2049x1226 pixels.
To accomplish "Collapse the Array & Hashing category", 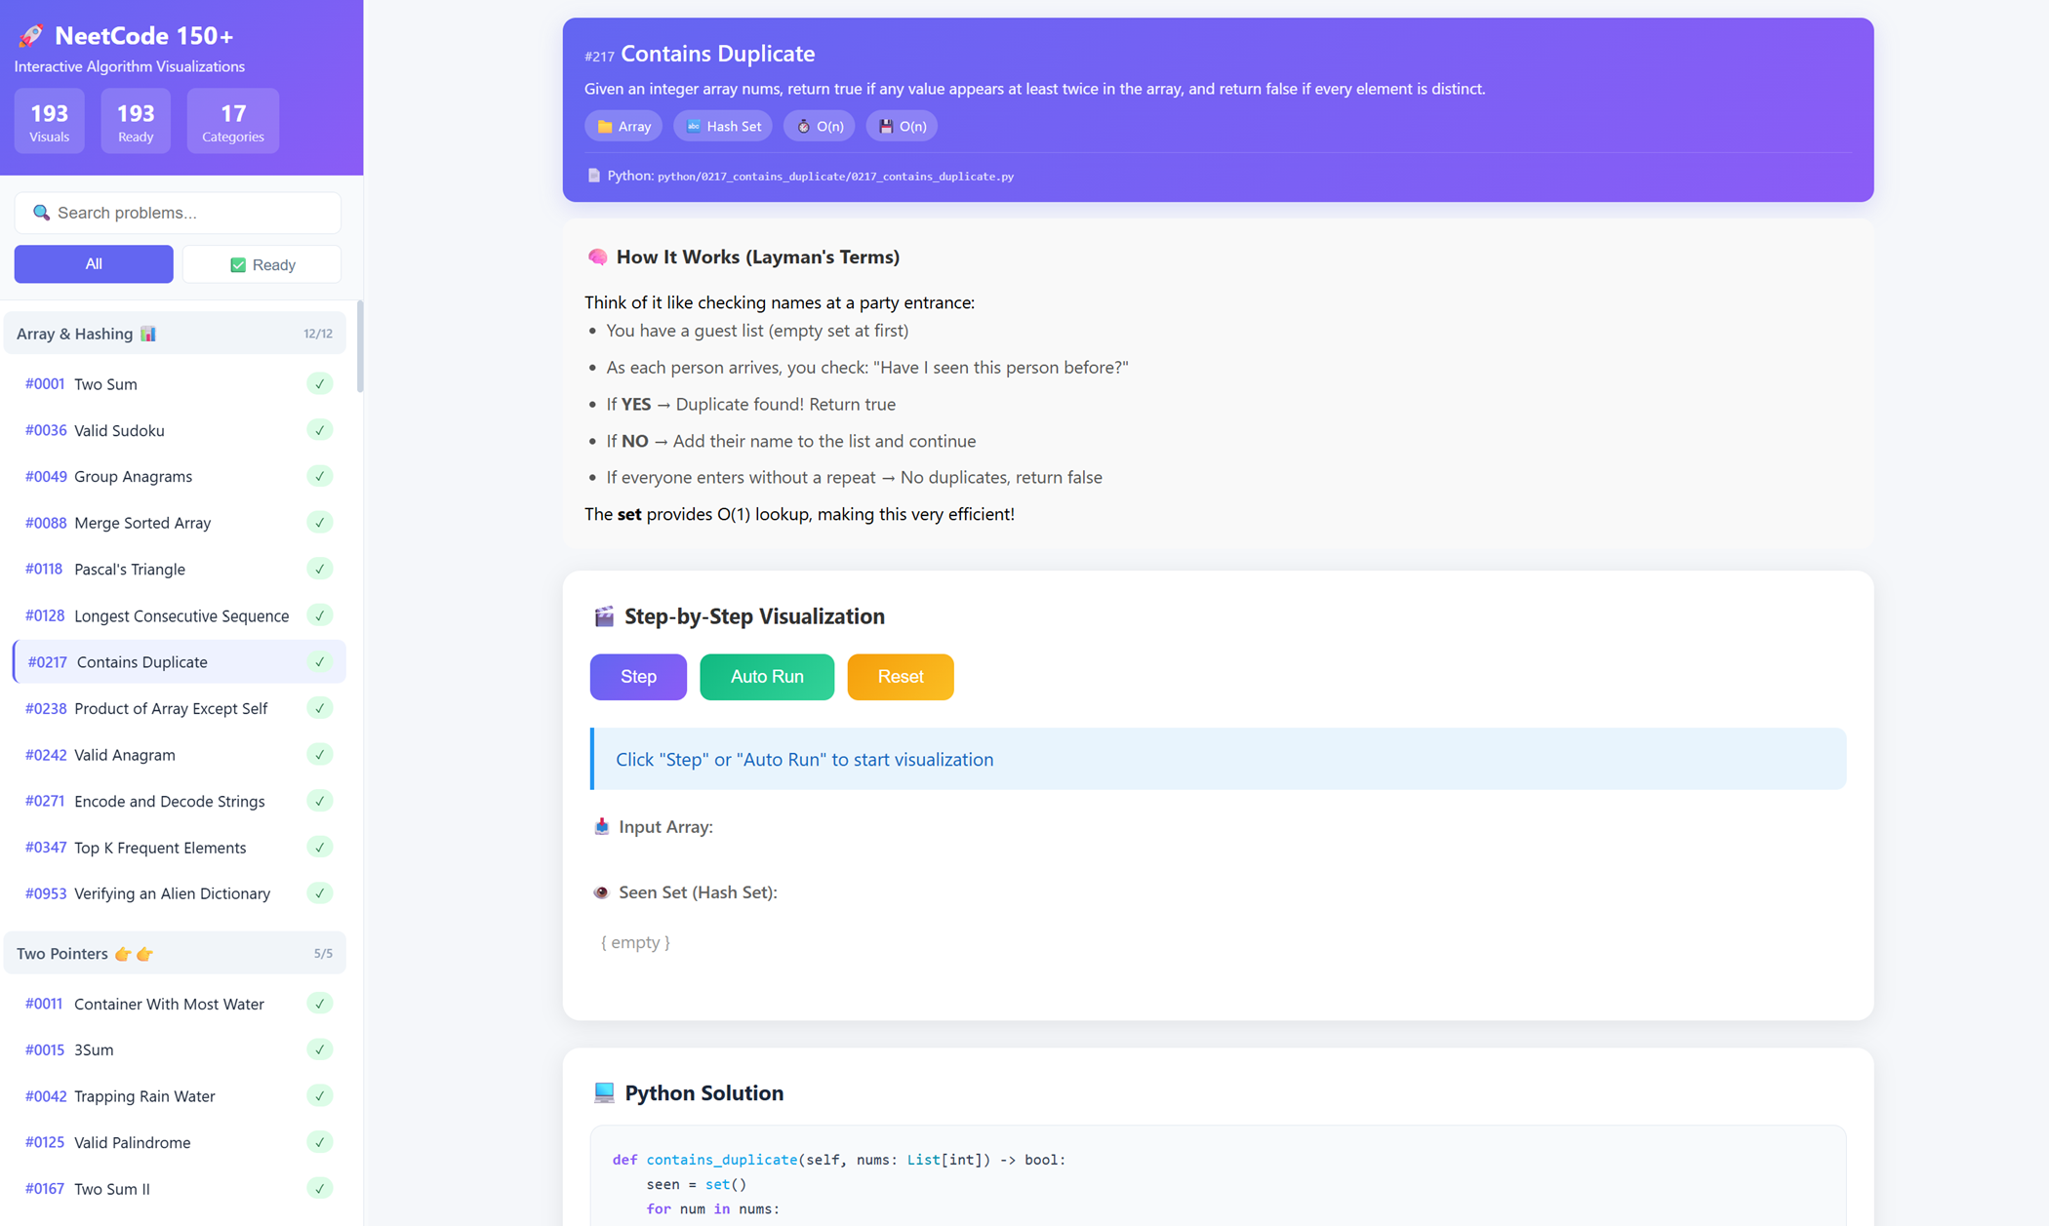I will [74, 334].
